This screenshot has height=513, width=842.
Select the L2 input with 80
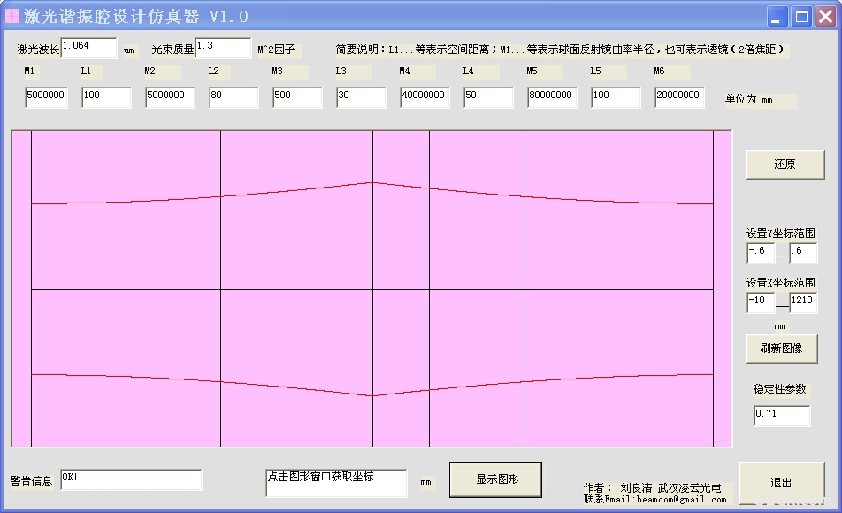(233, 97)
